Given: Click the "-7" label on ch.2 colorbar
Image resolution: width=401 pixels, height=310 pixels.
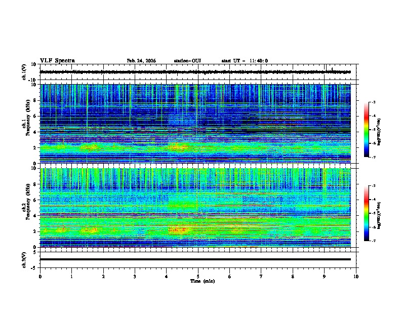Looking at the screenshot, I should pyautogui.click(x=374, y=241).
